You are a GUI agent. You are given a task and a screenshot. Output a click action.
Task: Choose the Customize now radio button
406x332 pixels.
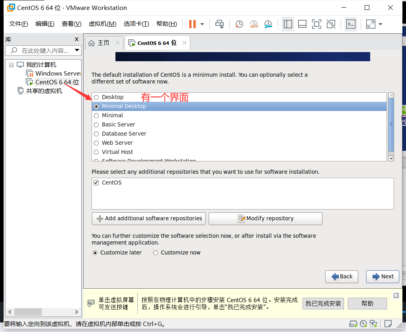(155, 253)
